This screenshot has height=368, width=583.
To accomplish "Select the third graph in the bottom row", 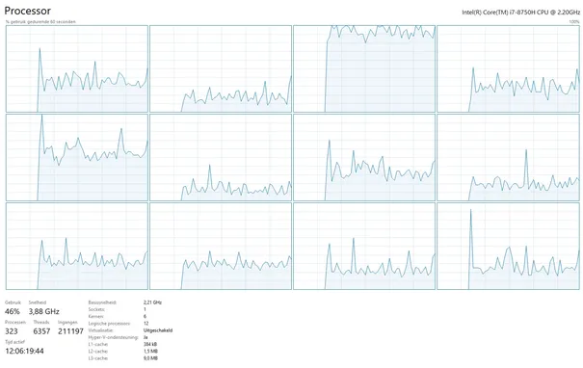I will coord(364,246).
